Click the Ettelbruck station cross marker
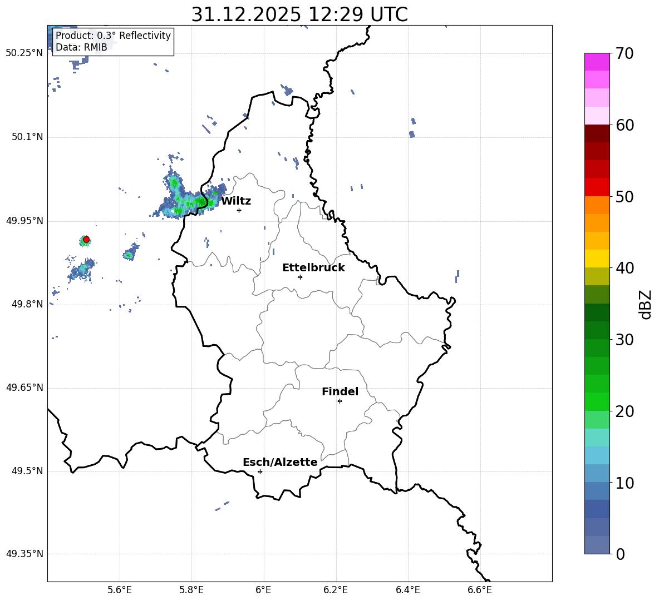The height and width of the screenshot is (601, 659). (300, 277)
